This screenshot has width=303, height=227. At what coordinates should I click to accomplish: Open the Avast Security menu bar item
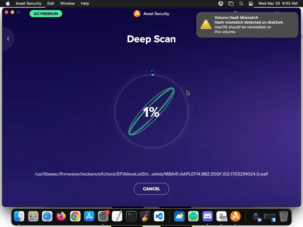pos(28,4)
